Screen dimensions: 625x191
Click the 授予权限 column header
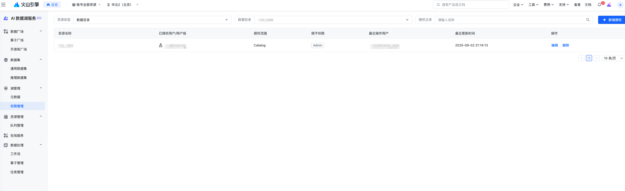[x=318, y=33]
